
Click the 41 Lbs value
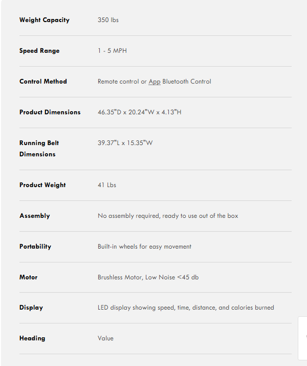tap(107, 185)
